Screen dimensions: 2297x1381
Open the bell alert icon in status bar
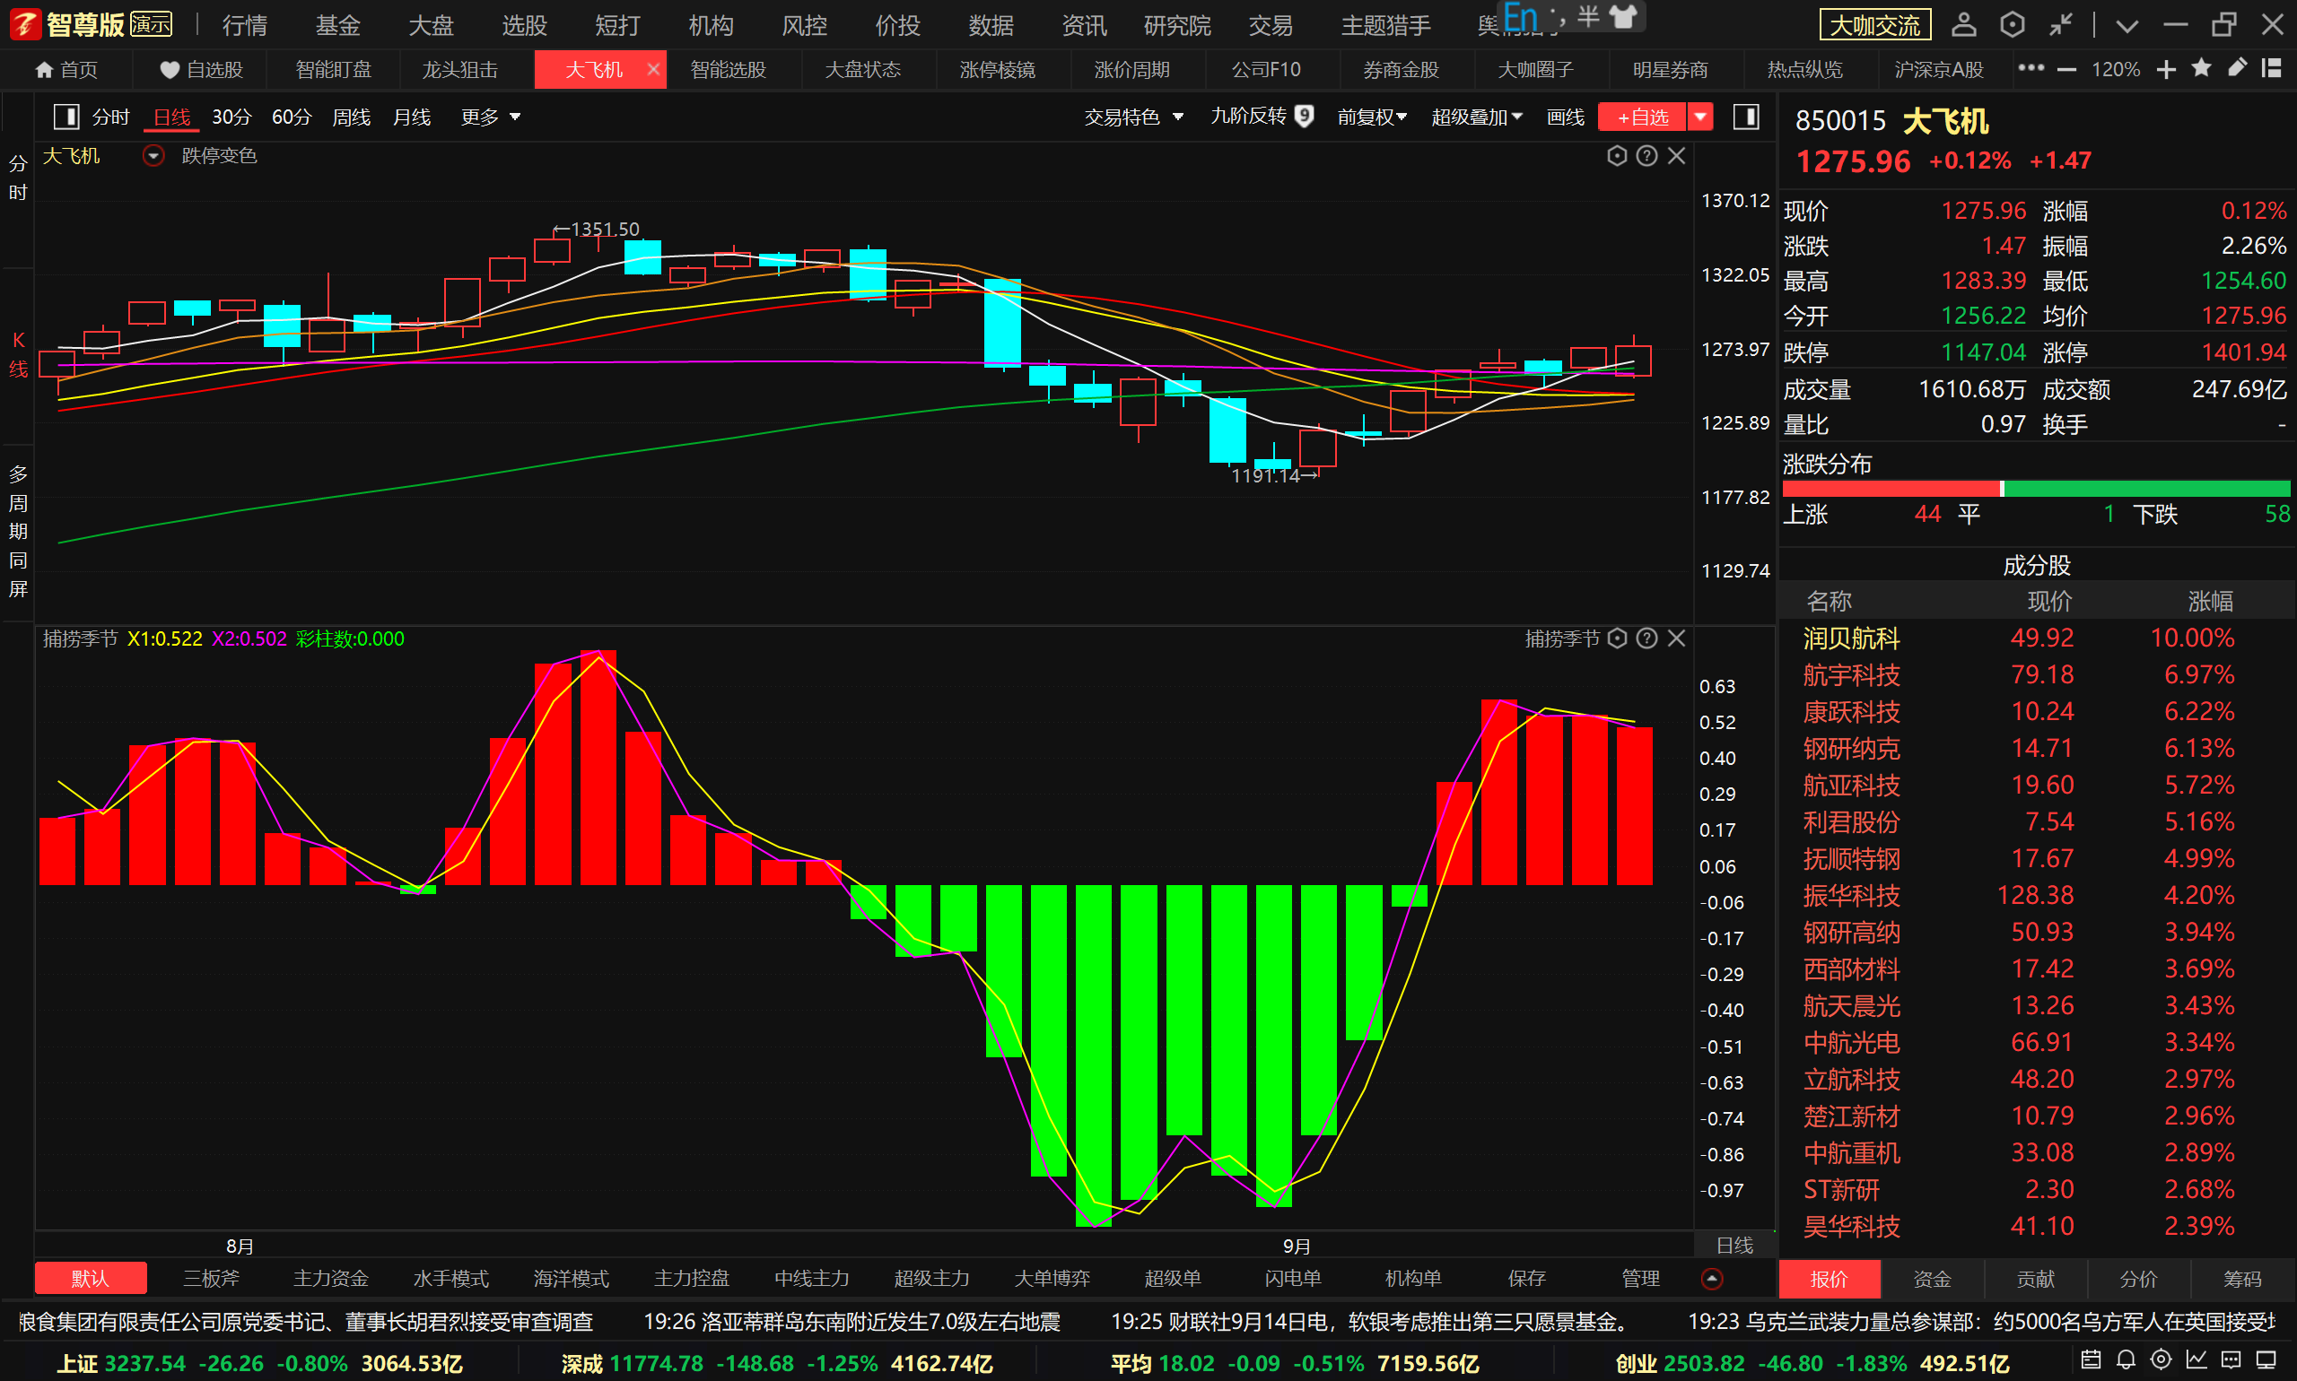2126,1359
